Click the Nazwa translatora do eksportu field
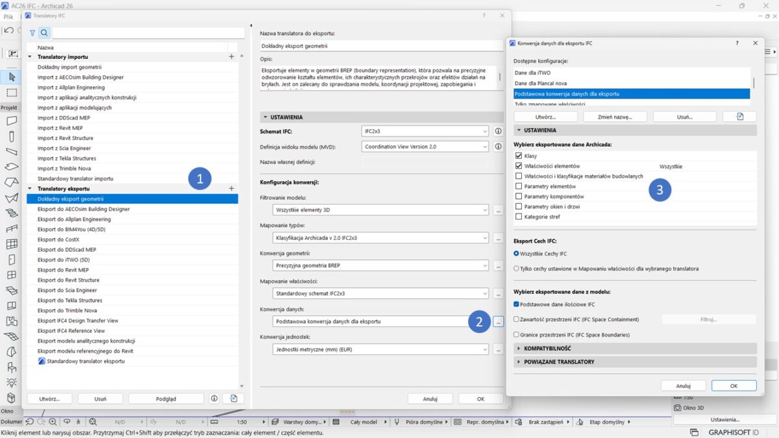Viewport: 779px width, 438px height. point(381,46)
